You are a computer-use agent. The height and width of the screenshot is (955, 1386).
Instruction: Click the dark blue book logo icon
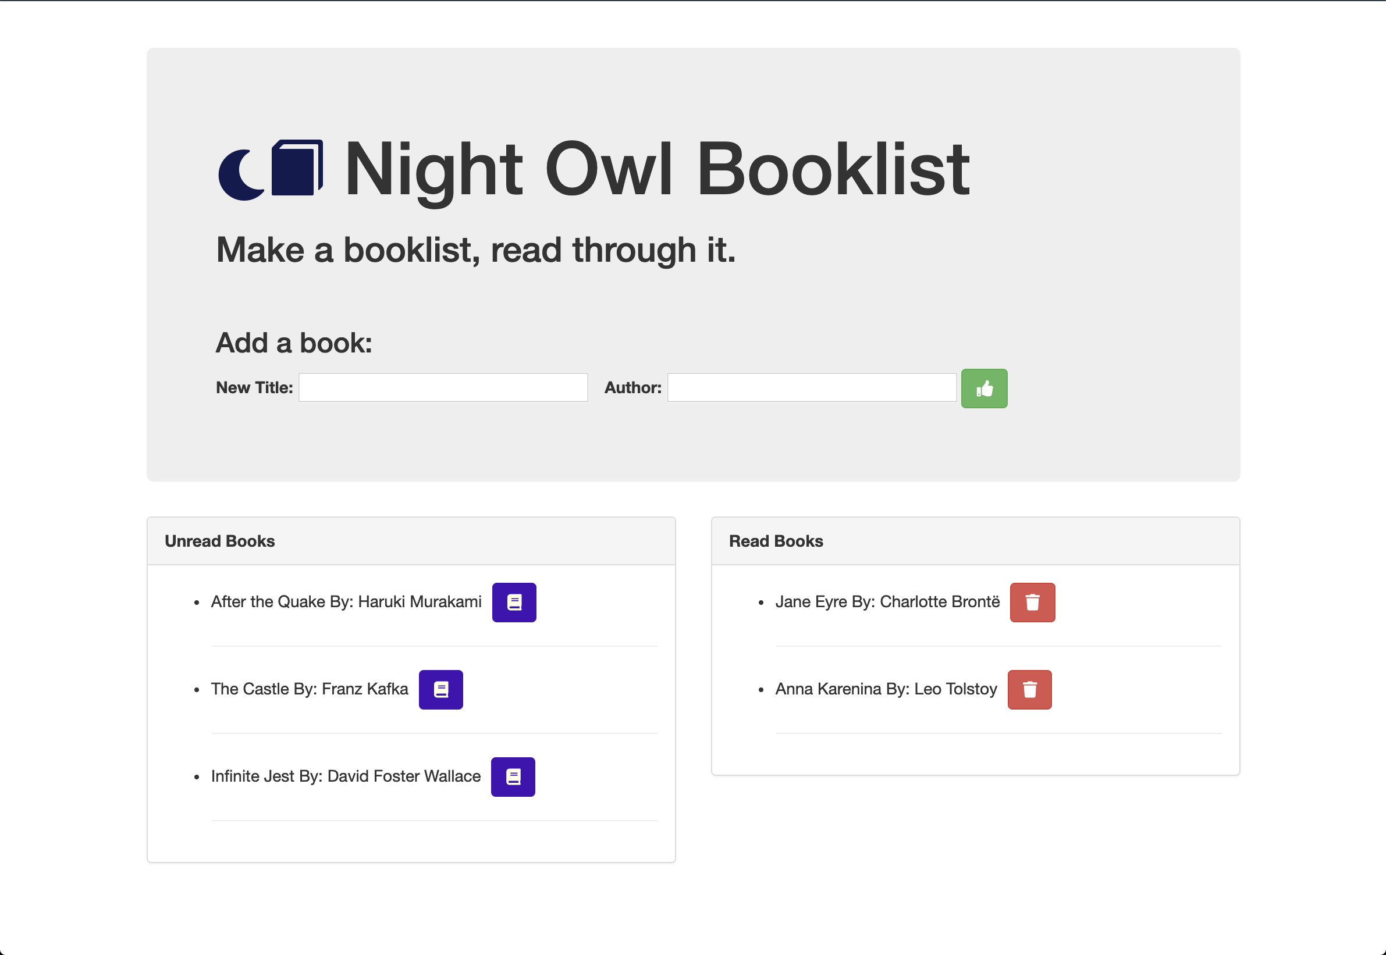click(x=297, y=168)
